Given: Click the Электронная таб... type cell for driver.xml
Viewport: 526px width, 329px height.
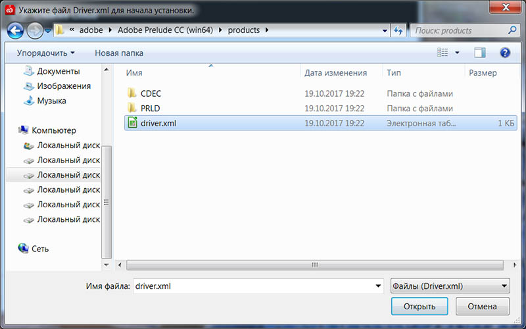Looking at the screenshot, I should [x=421, y=123].
